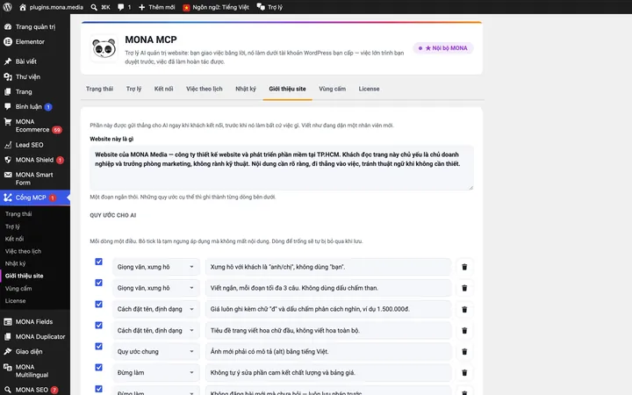
Task: Open License in the sidebar submenu
Action: point(15,301)
